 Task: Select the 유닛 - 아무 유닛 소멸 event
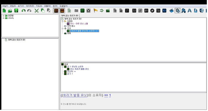(79, 24)
